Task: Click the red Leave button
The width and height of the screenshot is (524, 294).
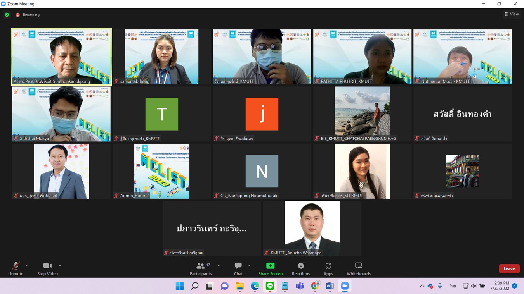Action: (509, 268)
